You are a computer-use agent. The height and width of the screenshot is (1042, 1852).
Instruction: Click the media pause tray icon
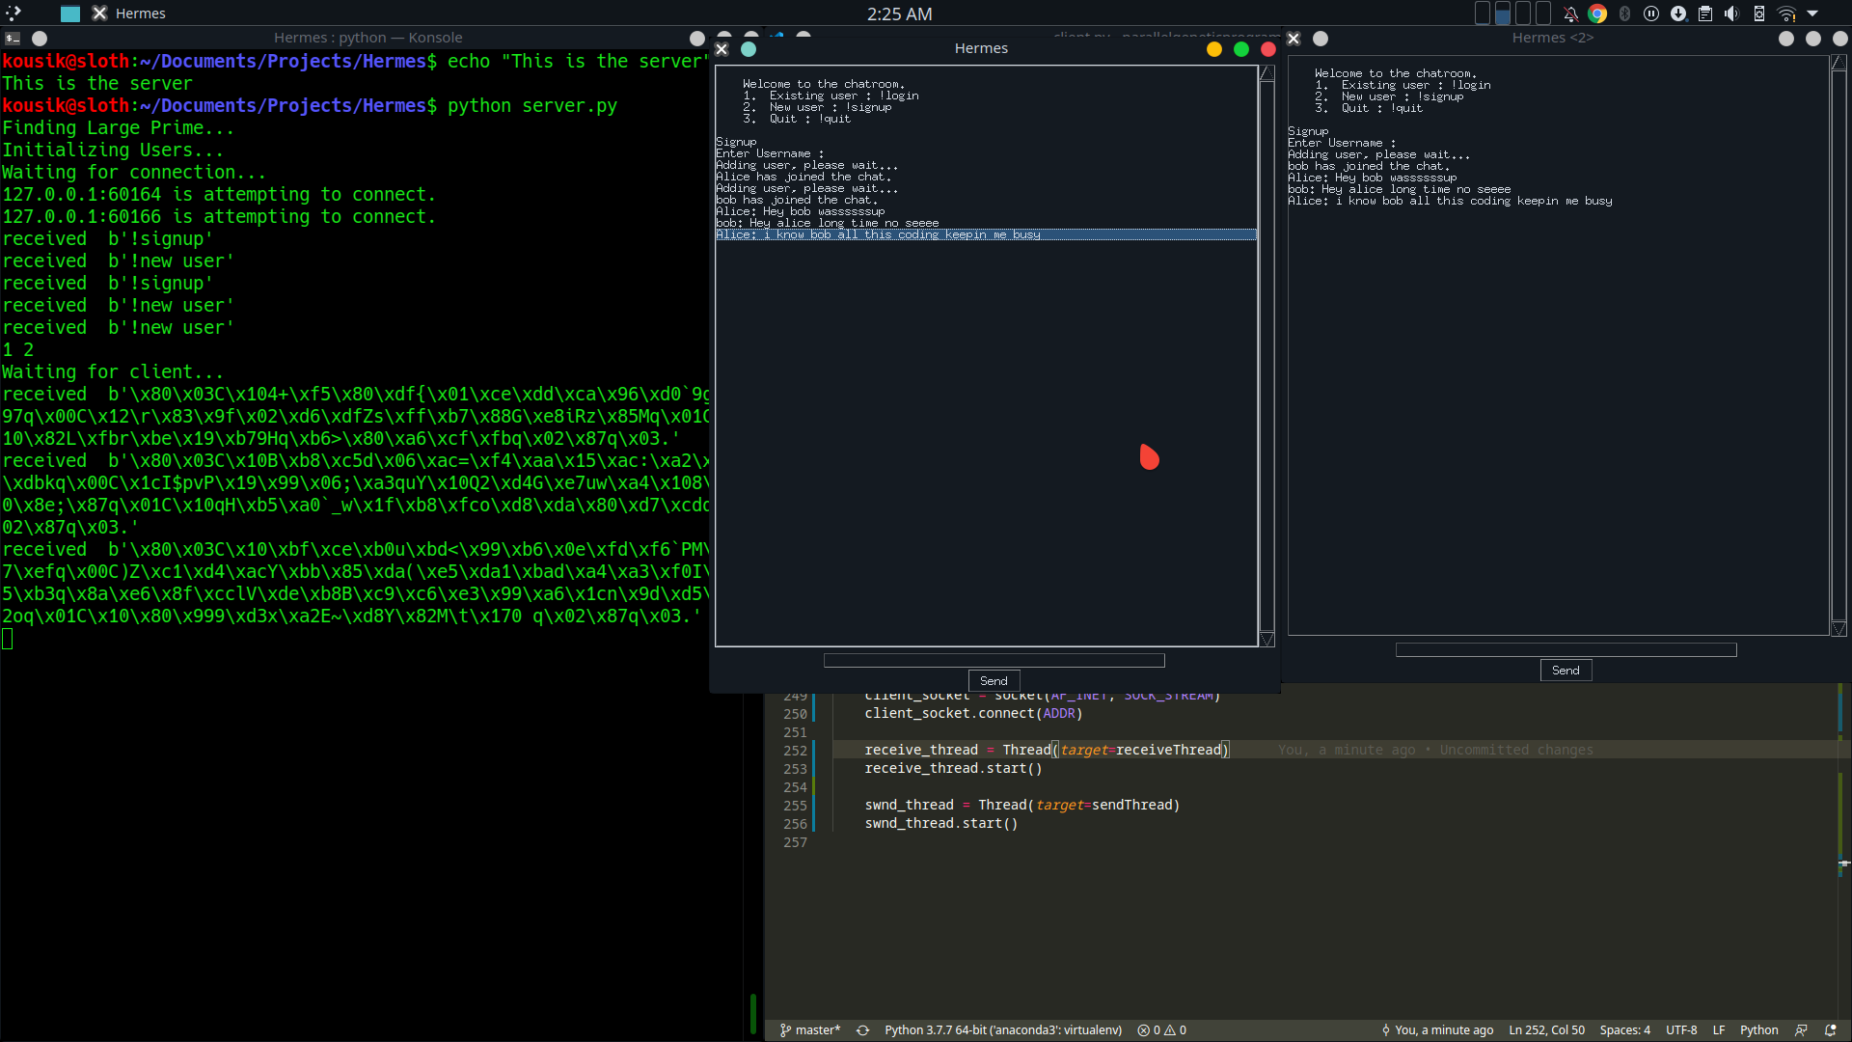coord(1651,14)
